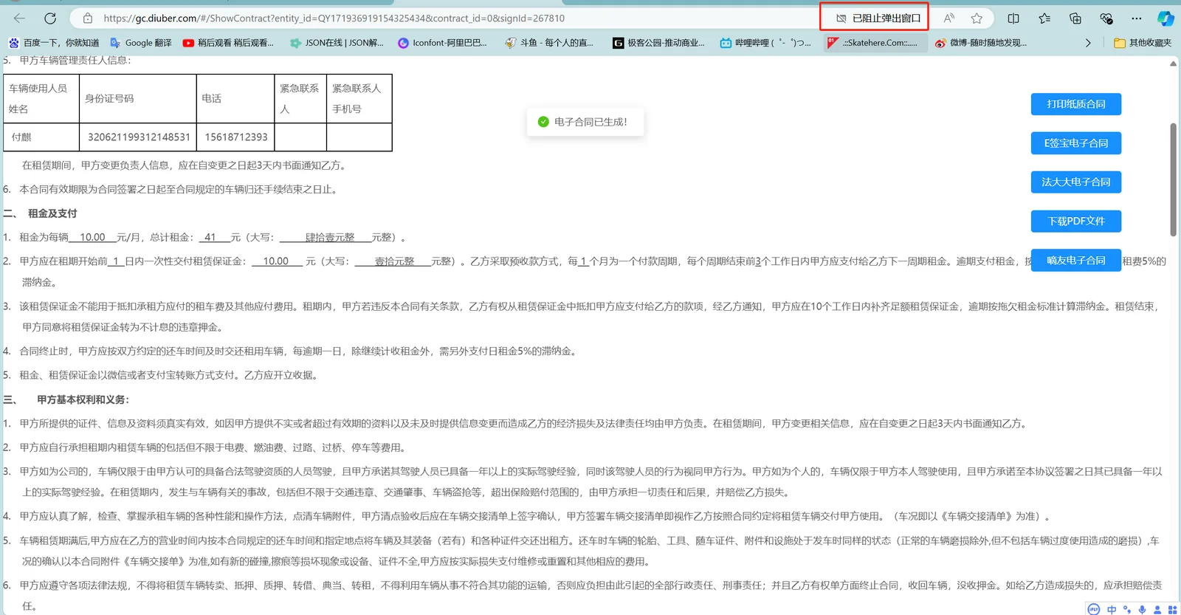Open the 百度一下 bookmark
The height and width of the screenshot is (615, 1181).
click(x=53, y=43)
